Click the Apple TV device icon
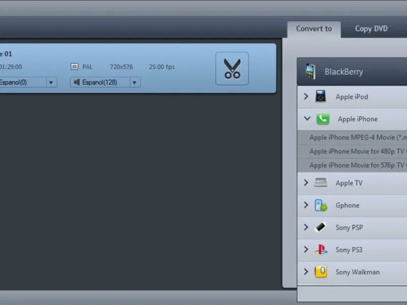The height and width of the screenshot is (305, 407). [x=321, y=182]
